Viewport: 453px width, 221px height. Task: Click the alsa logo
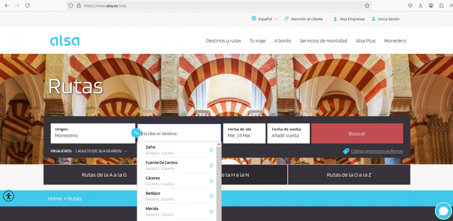pos(65,41)
